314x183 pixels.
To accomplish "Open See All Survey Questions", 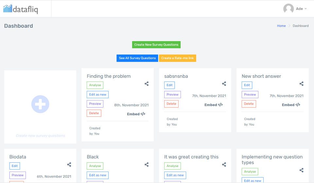I will [137, 58].
